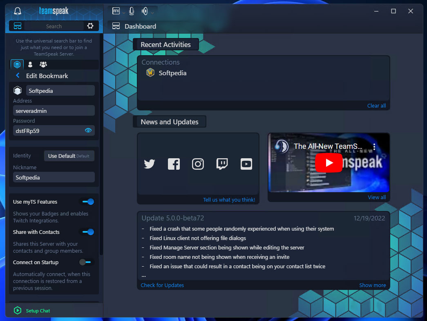427x321 pixels.
Task: Click News and Updates heading
Action: coord(170,122)
